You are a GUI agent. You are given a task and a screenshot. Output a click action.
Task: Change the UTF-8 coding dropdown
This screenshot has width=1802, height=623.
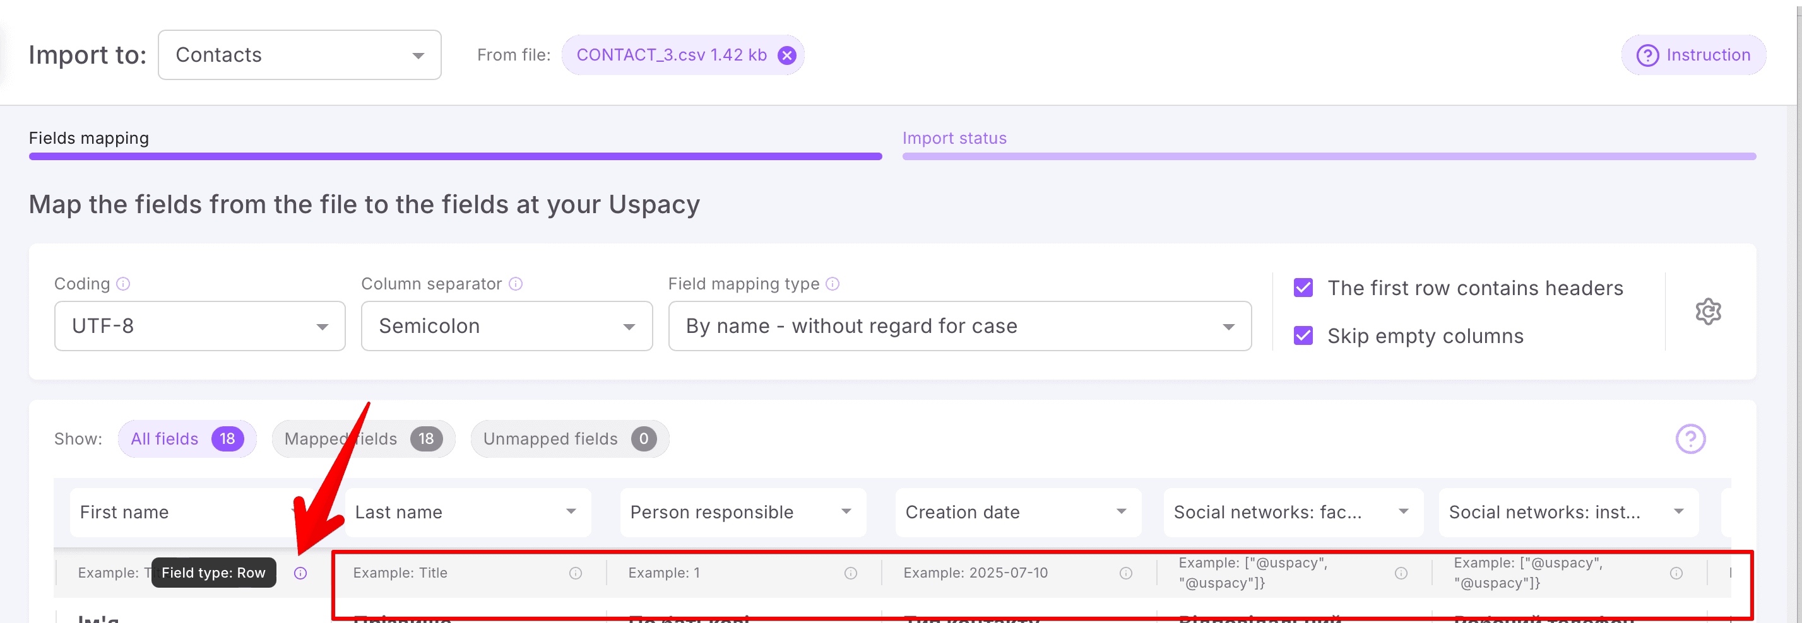(x=199, y=326)
